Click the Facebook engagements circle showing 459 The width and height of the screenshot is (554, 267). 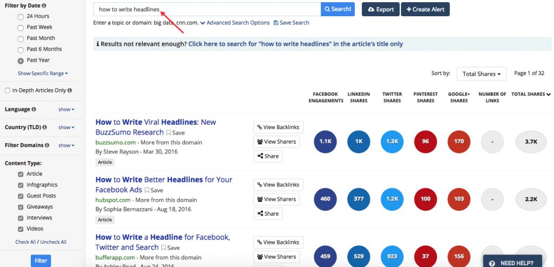point(325,256)
